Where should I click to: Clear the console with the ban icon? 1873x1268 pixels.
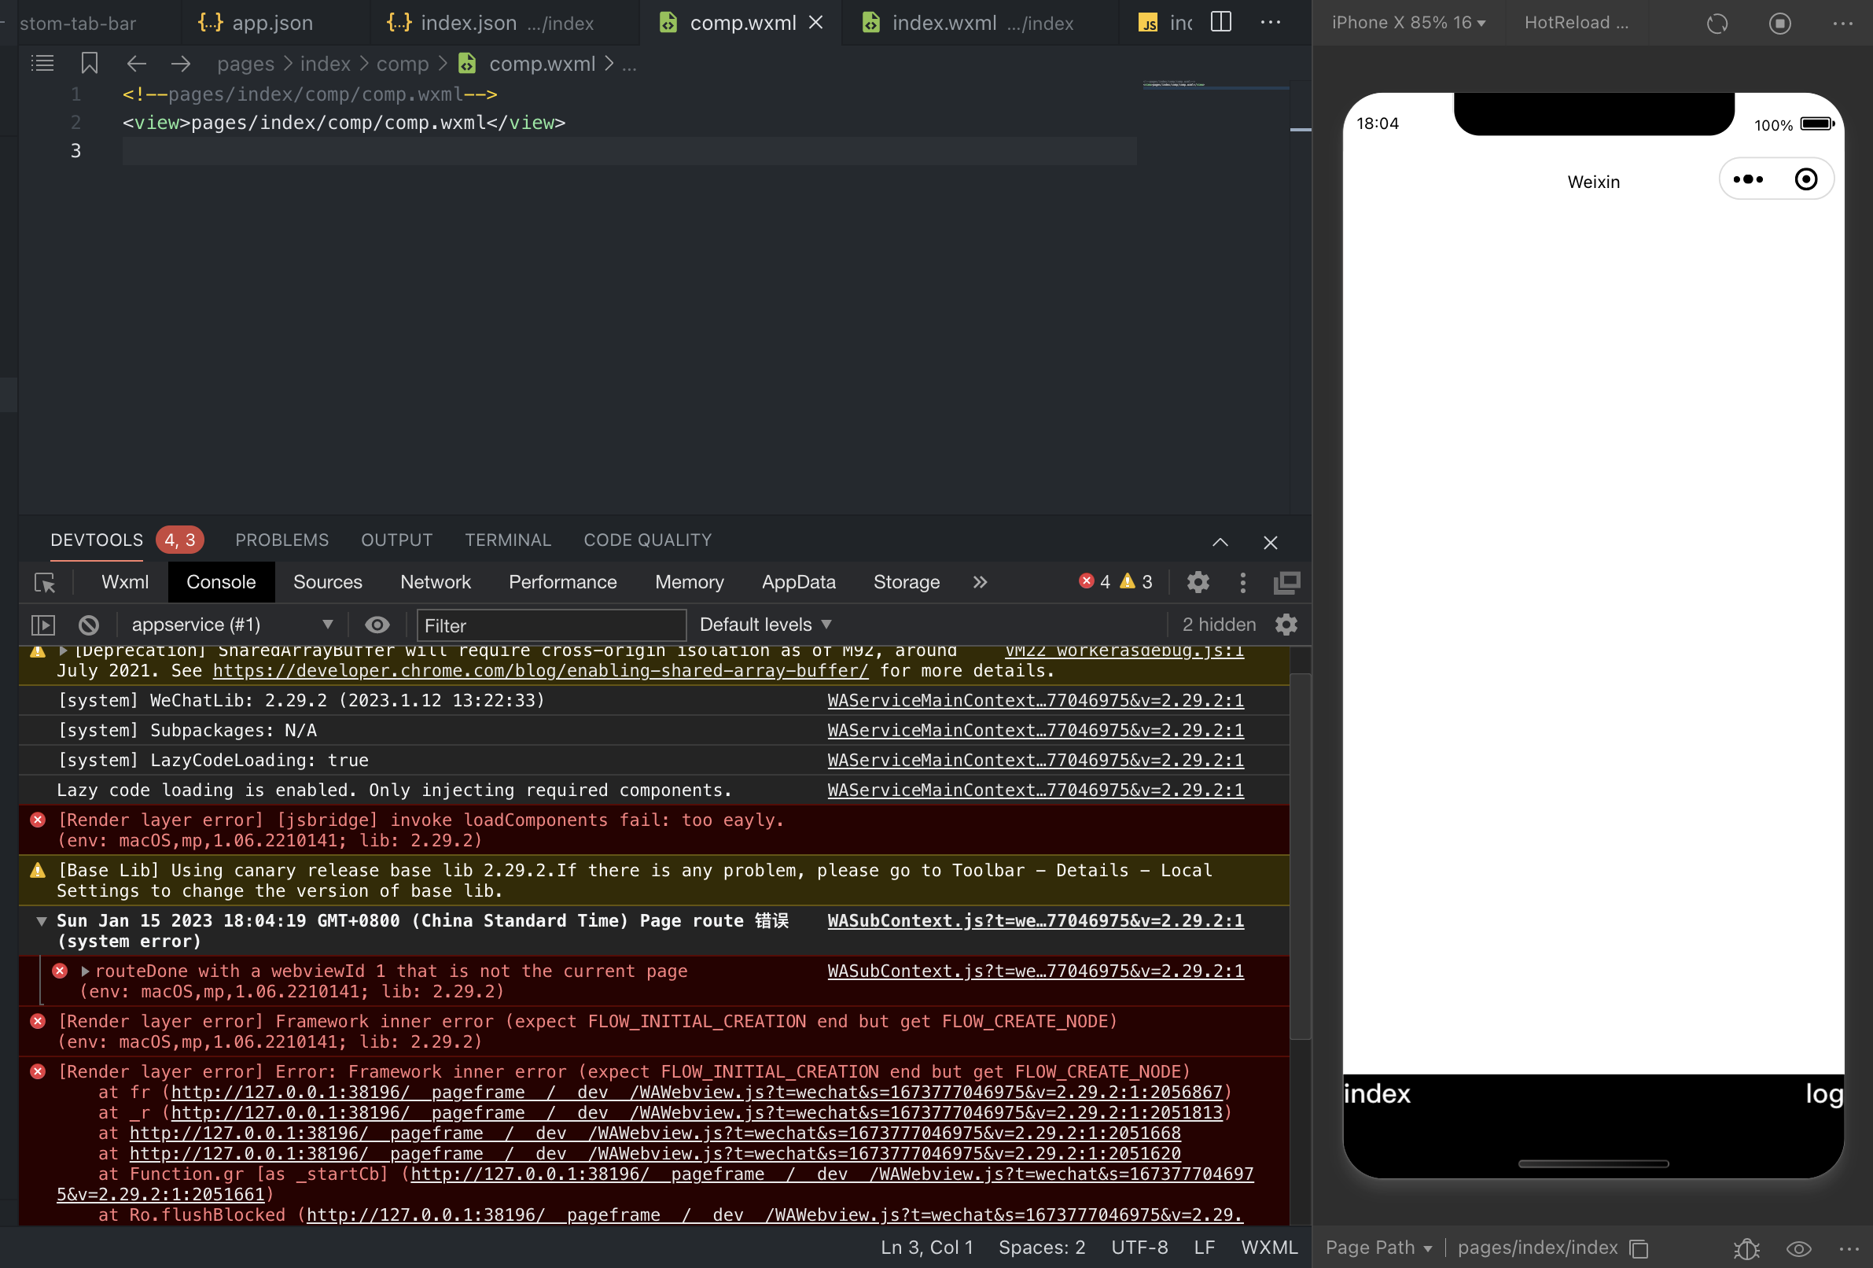pyautogui.click(x=89, y=625)
